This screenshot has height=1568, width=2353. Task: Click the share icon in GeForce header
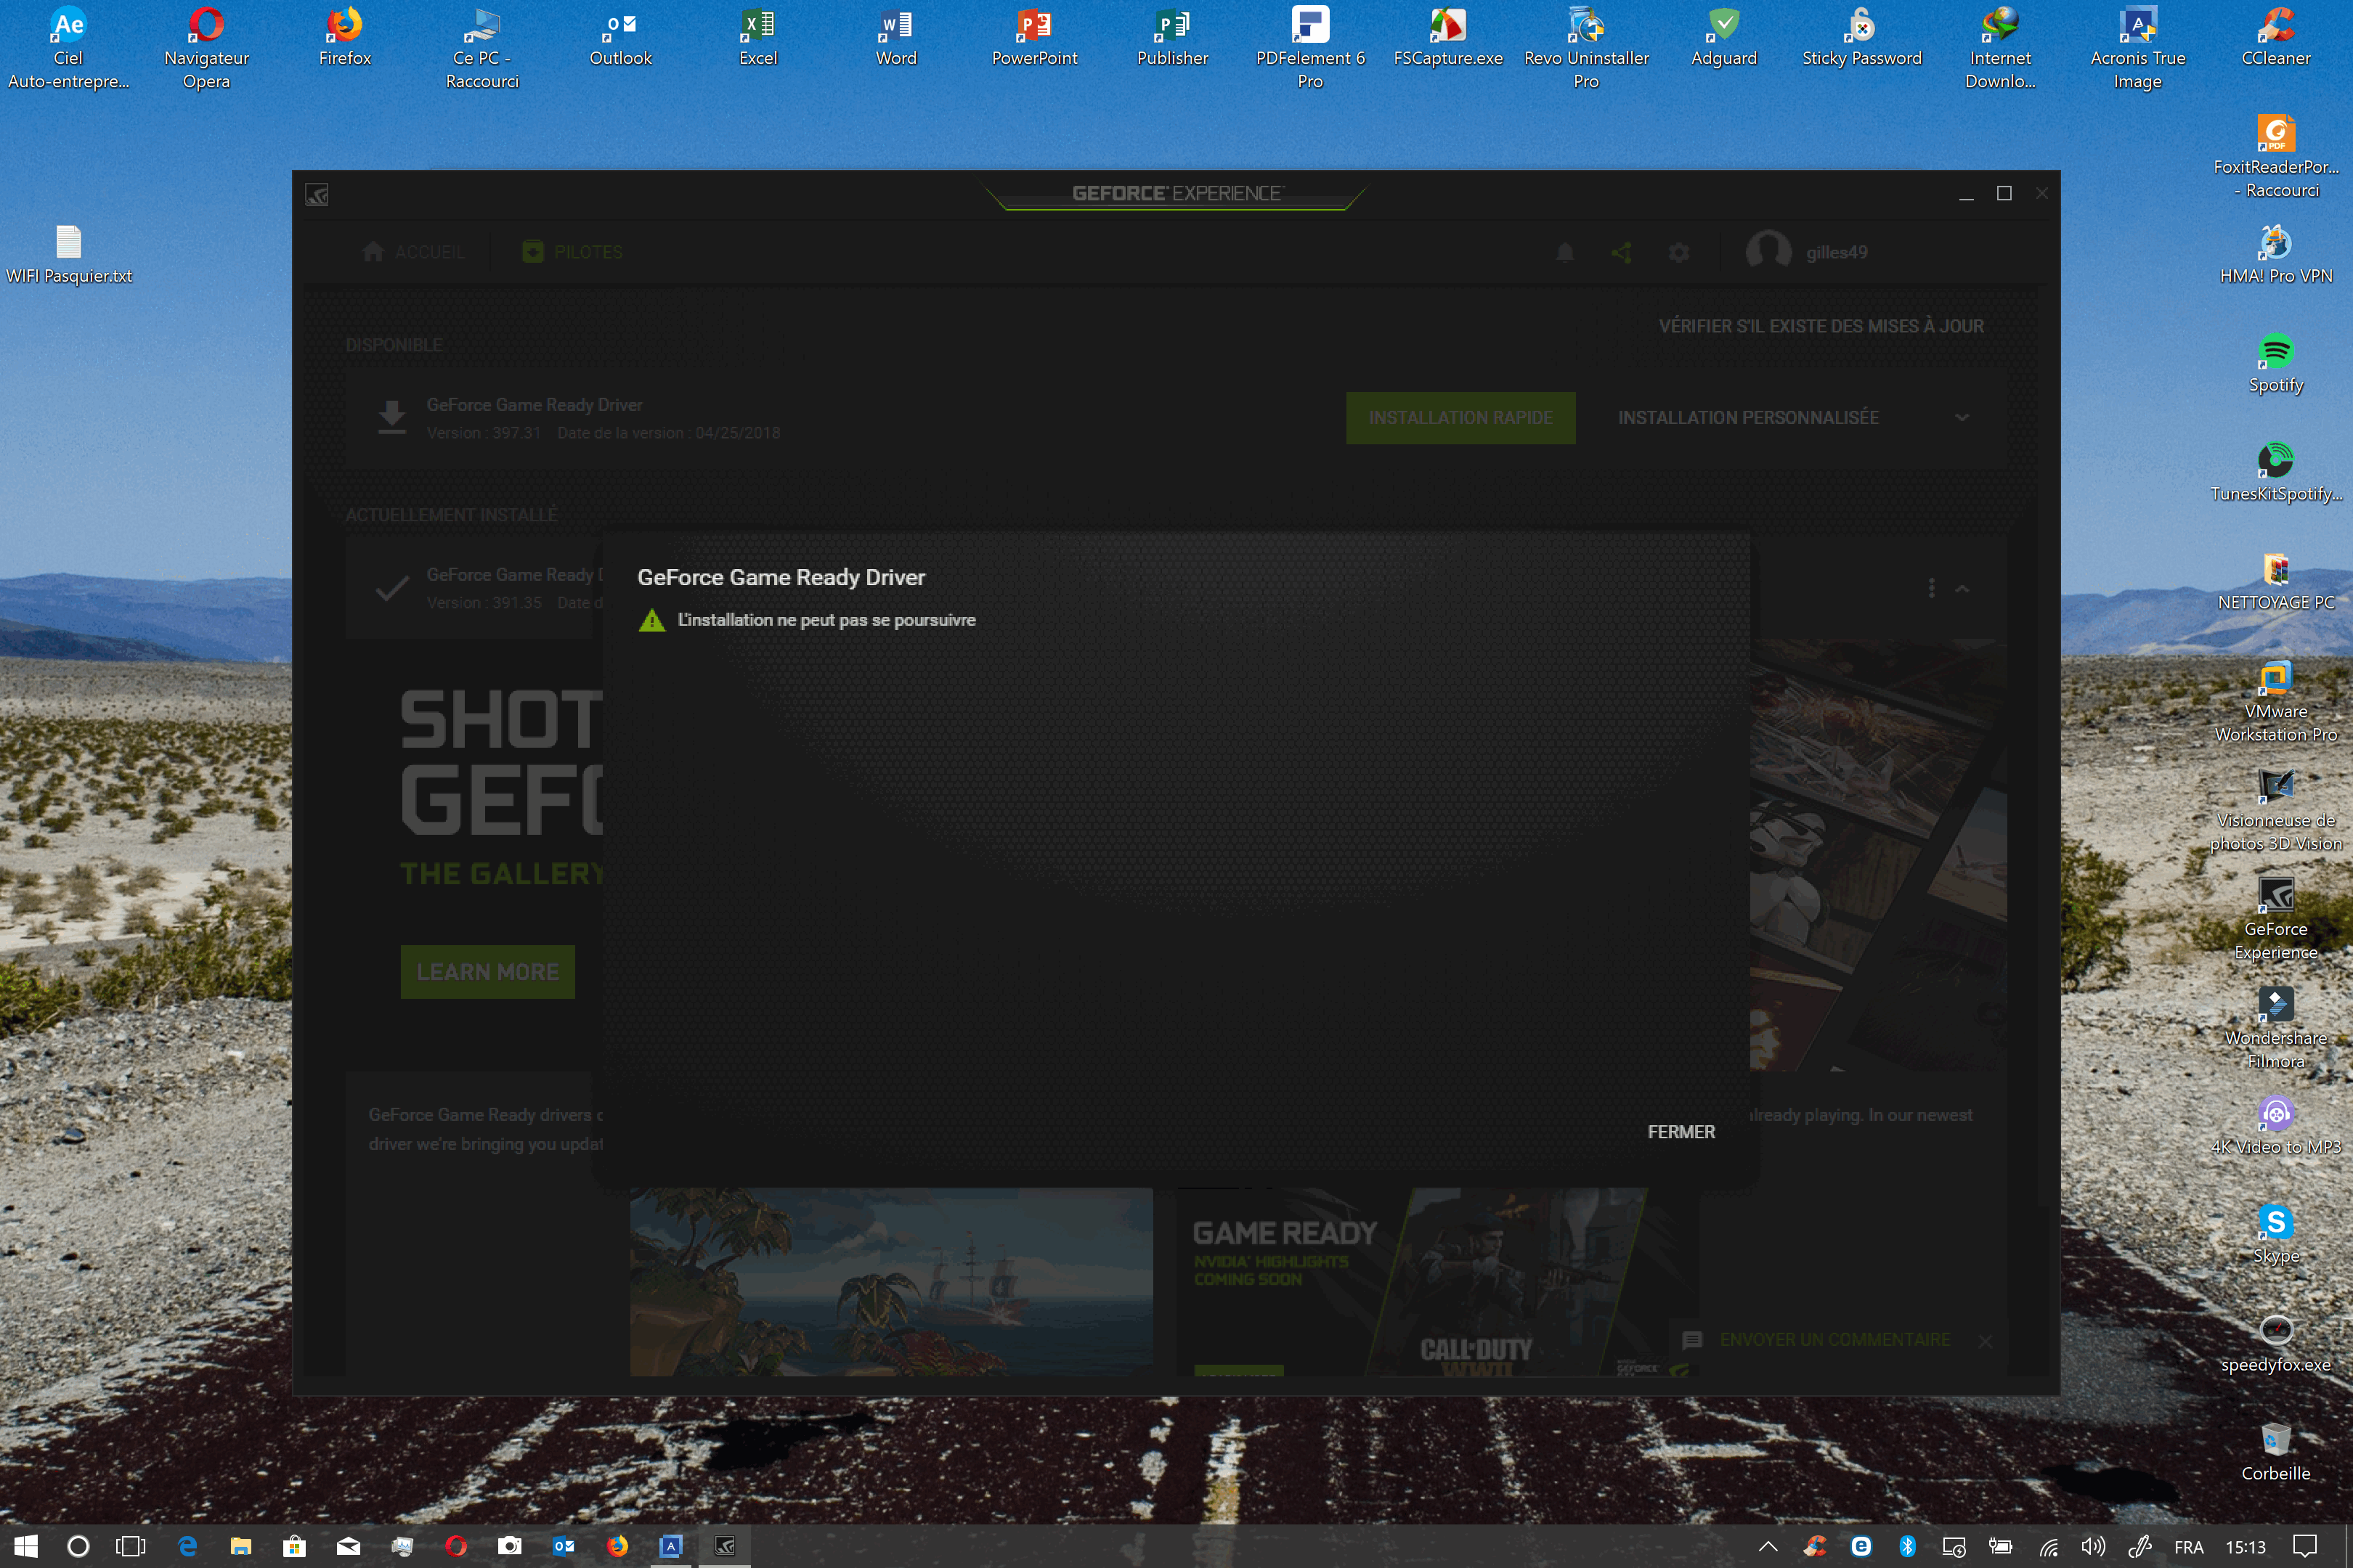[1622, 252]
